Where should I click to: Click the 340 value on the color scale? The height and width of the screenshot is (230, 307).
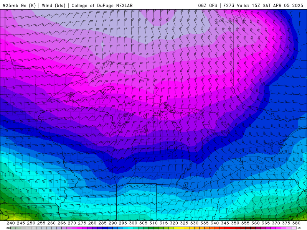coord(215,223)
